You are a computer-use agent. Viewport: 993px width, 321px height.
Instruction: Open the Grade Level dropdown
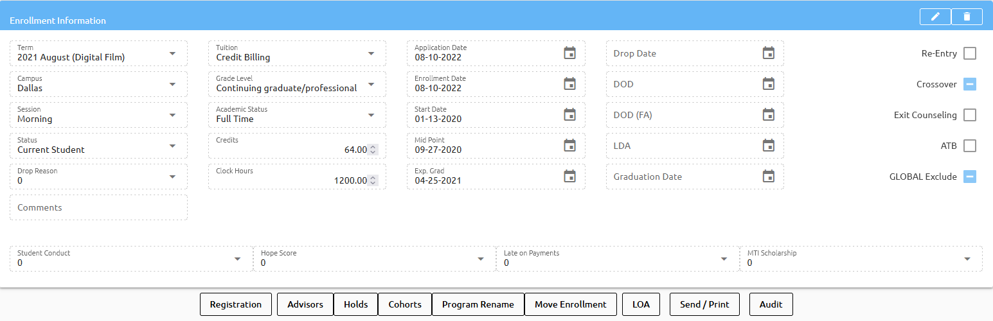pos(371,84)
